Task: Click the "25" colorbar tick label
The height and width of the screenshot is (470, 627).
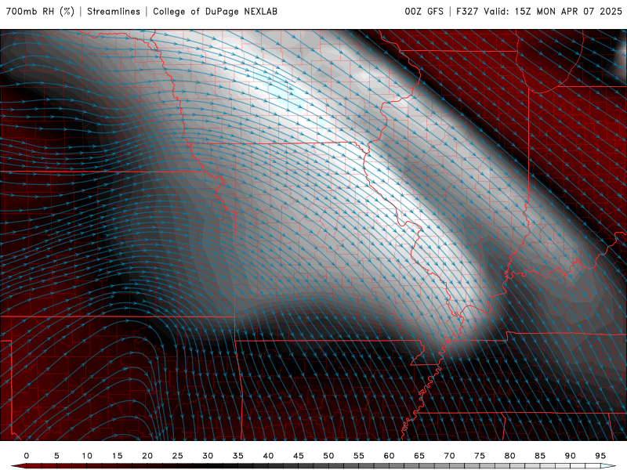Action: click(178, 456)
